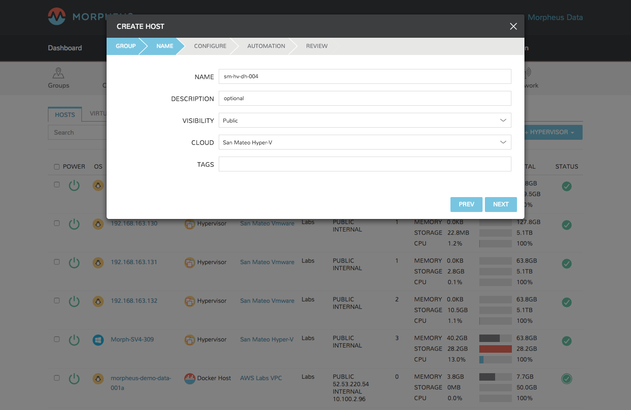Click the NAME field containing sm-hv-dh-004
This screenshot has width=631, height=410.
[365, 76]
